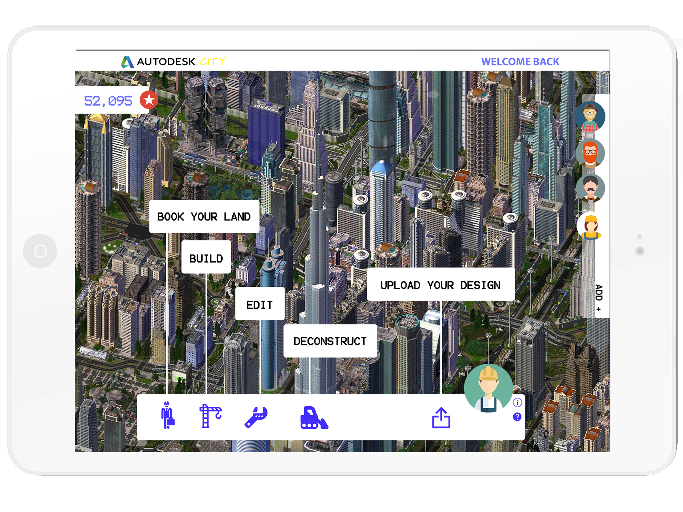Select the construction crane build icon

[210, 416]
